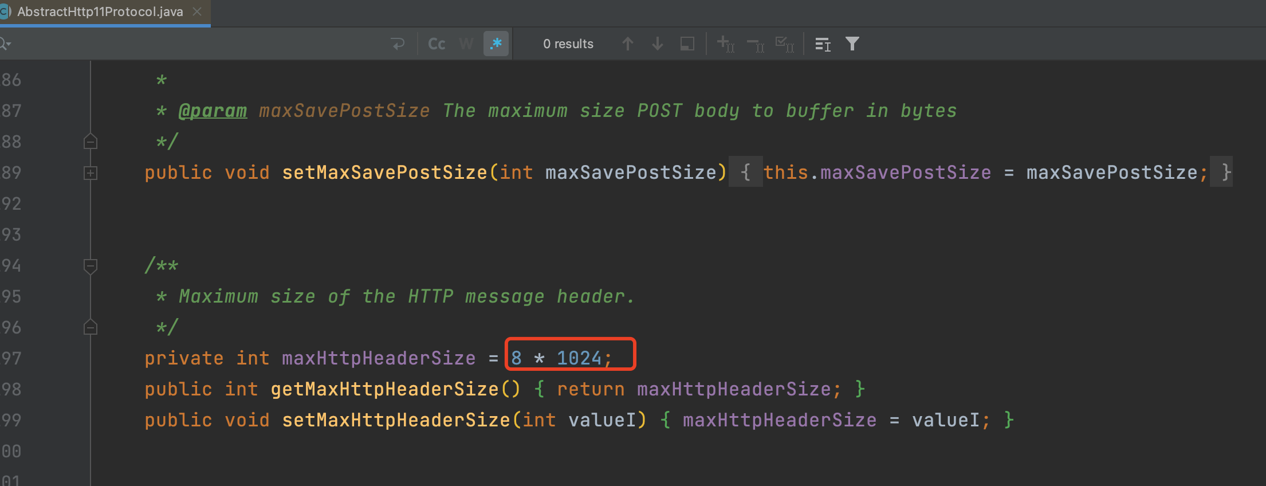Click 'Maximum size of the HTTP message header.' comment

407,296
